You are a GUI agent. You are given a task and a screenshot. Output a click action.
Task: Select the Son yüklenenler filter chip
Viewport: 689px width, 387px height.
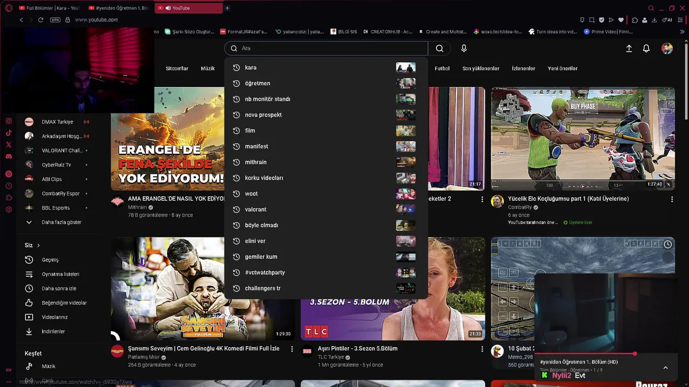[x=481, y=68]
